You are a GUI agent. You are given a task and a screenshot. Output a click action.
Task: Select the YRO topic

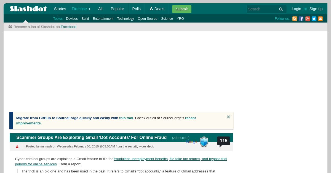(x=180, y=19)
